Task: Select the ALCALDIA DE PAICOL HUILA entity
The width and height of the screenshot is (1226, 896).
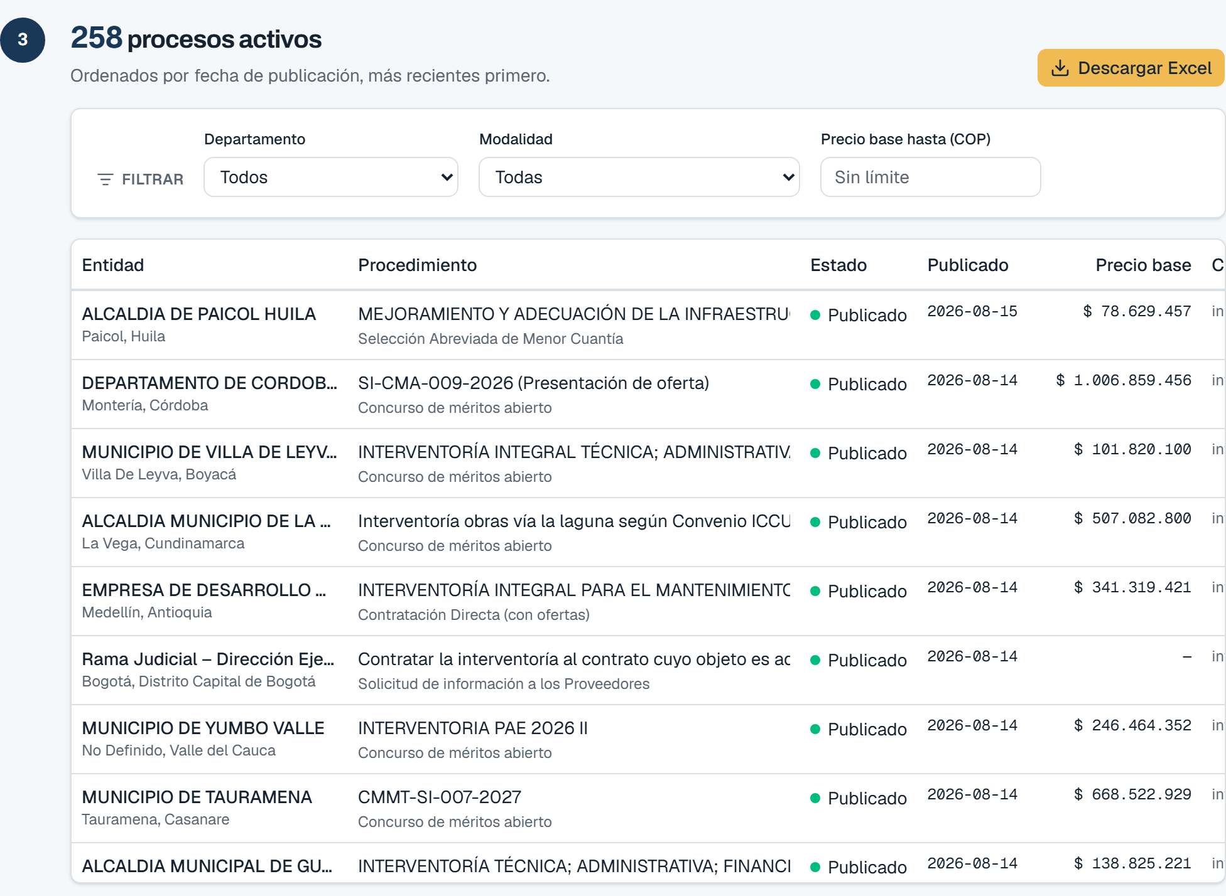Action: click(199, 314)
